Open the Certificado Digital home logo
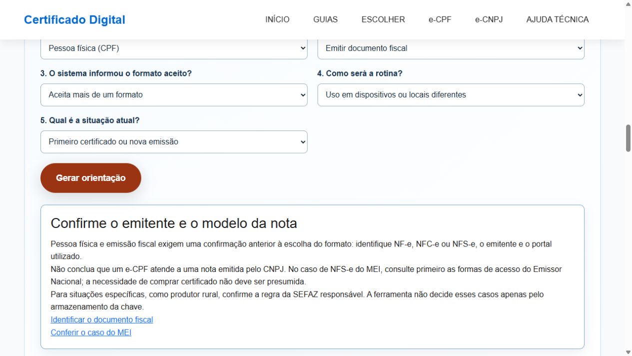This screenshot has height=356, width=632. point(74,20)
